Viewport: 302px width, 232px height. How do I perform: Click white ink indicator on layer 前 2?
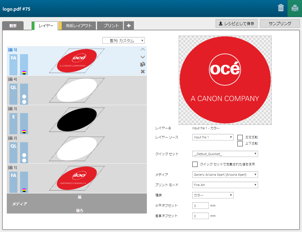pyautogui.click(x=24, y=158)
